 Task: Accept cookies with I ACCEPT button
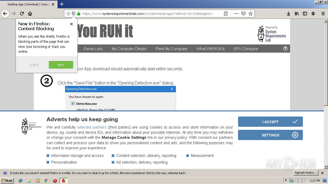point(270,122)
